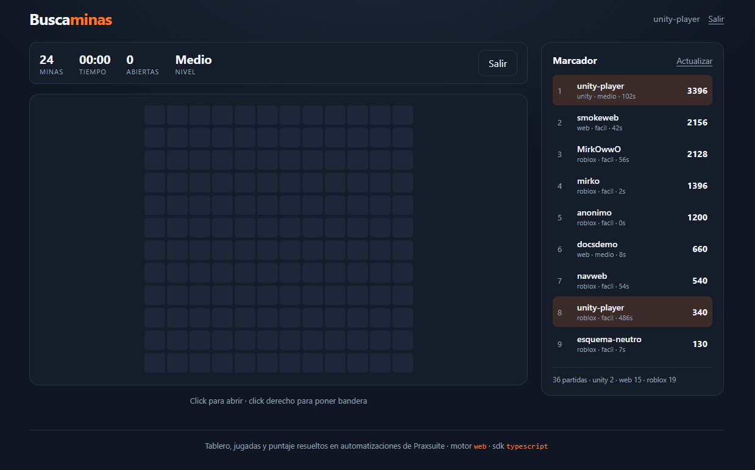Click the 'unity · medio · 102s' detail text
This screenshot has height=470, width=755.
tap(606, 97)
